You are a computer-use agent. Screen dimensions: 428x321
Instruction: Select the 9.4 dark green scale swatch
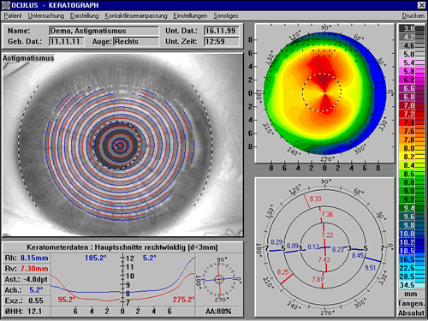412,208
